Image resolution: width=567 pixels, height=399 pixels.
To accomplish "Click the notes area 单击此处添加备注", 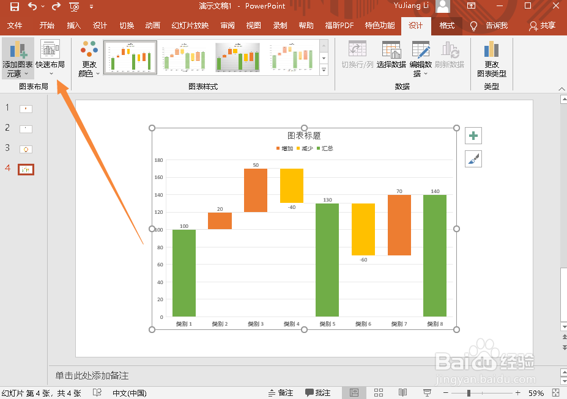I will [x=92, y=376].
